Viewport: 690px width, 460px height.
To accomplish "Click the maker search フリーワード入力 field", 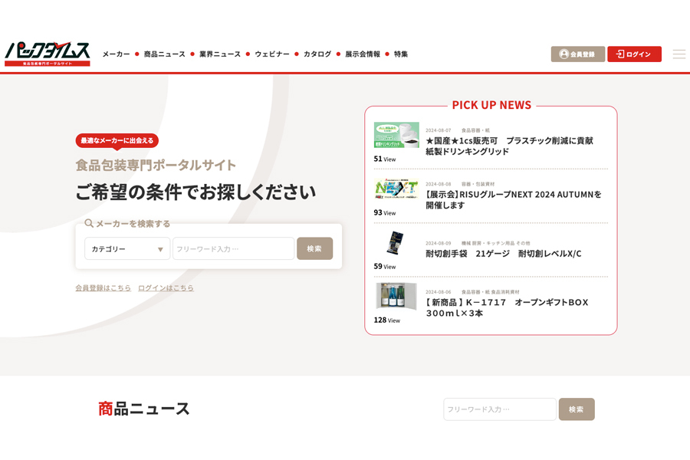I will click(233, 249).
